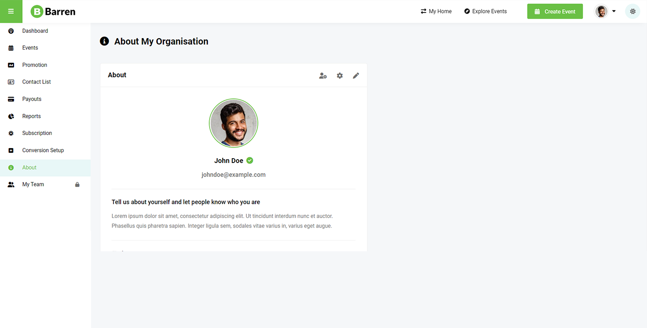Open Subscription in the sidebar

(37, 133)
